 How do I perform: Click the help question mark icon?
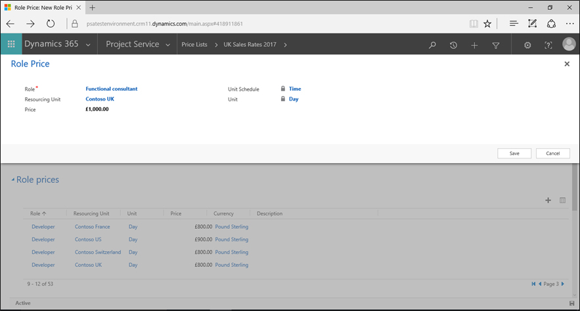548,45
